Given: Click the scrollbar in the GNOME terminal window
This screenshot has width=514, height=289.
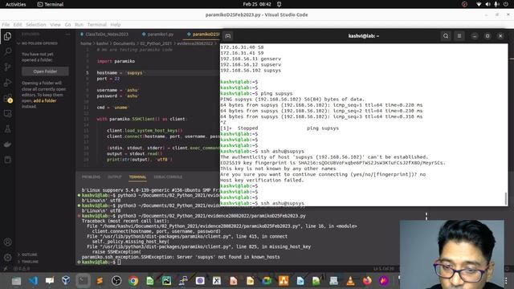Looking at the screenshot, I should 506,198.
